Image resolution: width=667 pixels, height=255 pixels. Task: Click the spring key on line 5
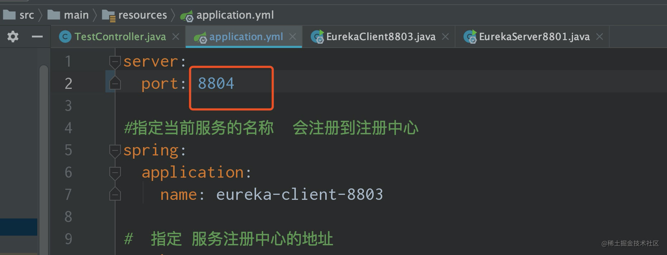click(151, 151)
